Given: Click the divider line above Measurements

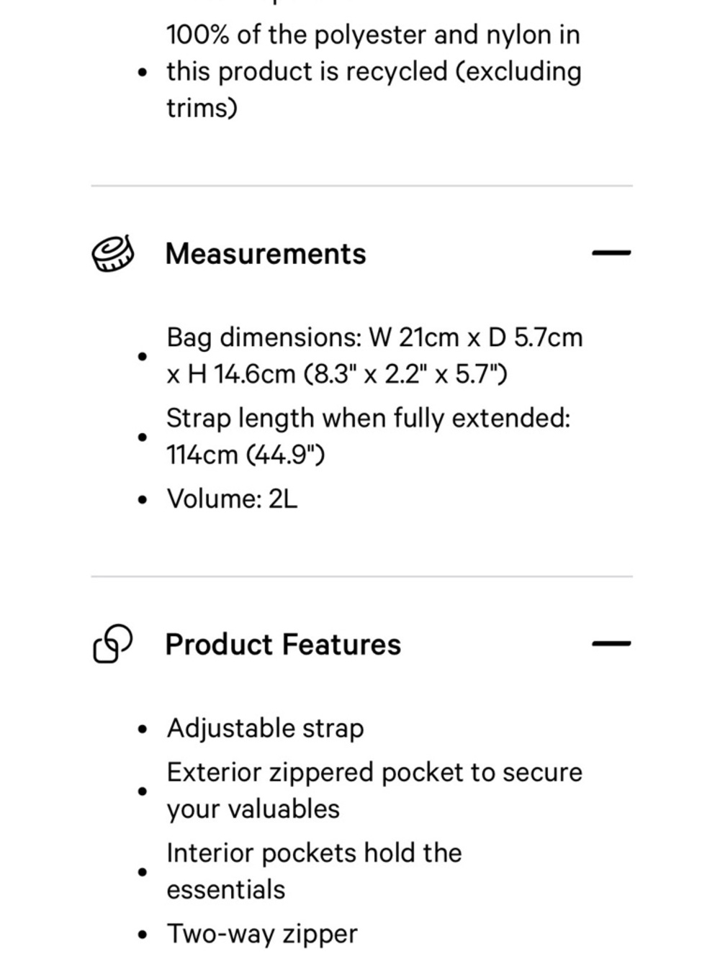Looking at the screenshot, I should point(361,186).
